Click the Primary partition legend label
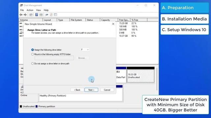This screenshot has width=211, height=118. click(47, 107)
